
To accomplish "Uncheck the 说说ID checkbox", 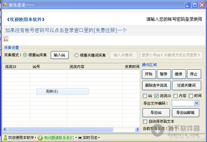I will (x=156, y=96).
